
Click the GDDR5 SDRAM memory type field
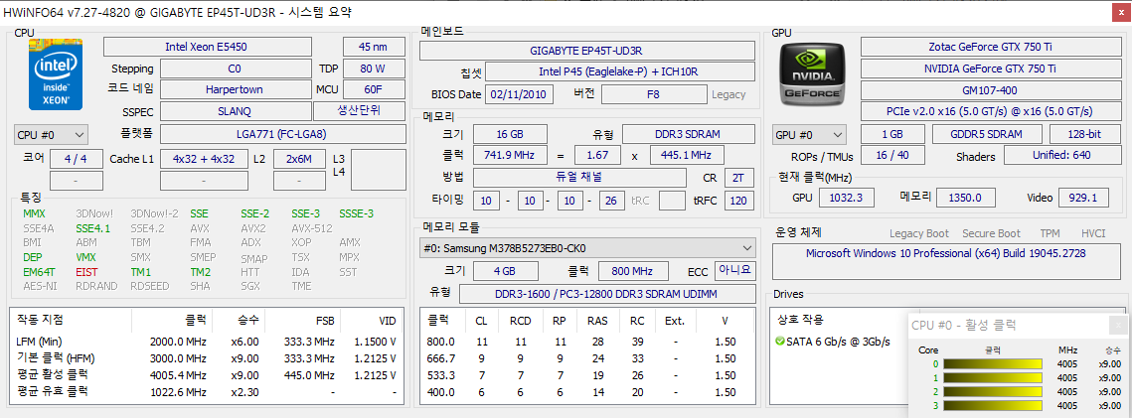point(987,135)
